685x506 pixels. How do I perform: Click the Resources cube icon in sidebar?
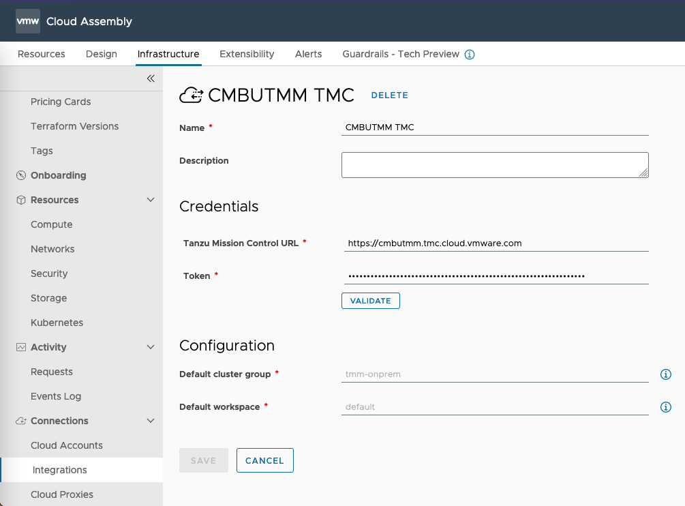[x=21, y=200]
